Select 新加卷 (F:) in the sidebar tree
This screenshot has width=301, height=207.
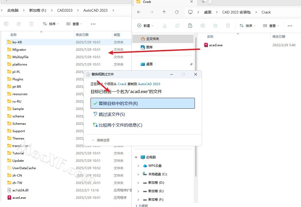coord(156,200)
